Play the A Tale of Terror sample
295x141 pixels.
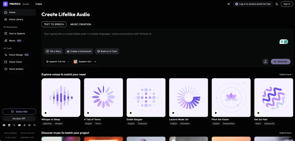coord(88,113)
